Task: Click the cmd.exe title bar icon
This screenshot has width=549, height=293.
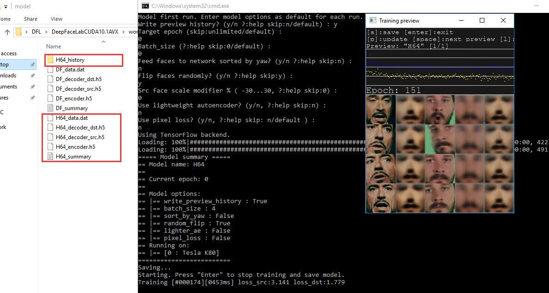Action: coord(145,6)
